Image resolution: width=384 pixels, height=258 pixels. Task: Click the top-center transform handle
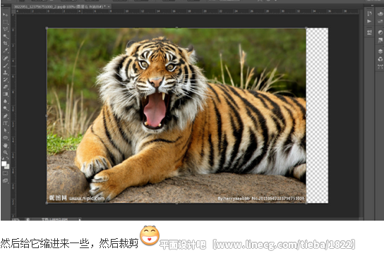[176, 28]
